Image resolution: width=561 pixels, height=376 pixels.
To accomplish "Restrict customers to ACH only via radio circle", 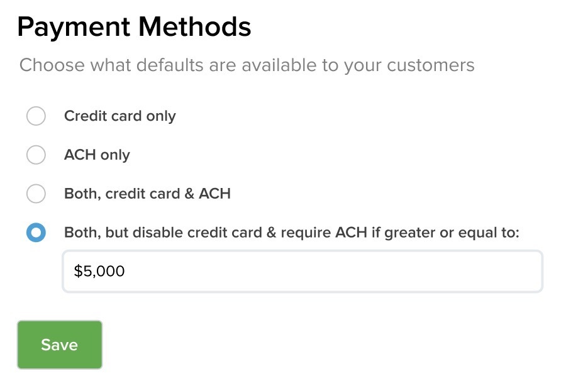I will click(x=36, y=155).
